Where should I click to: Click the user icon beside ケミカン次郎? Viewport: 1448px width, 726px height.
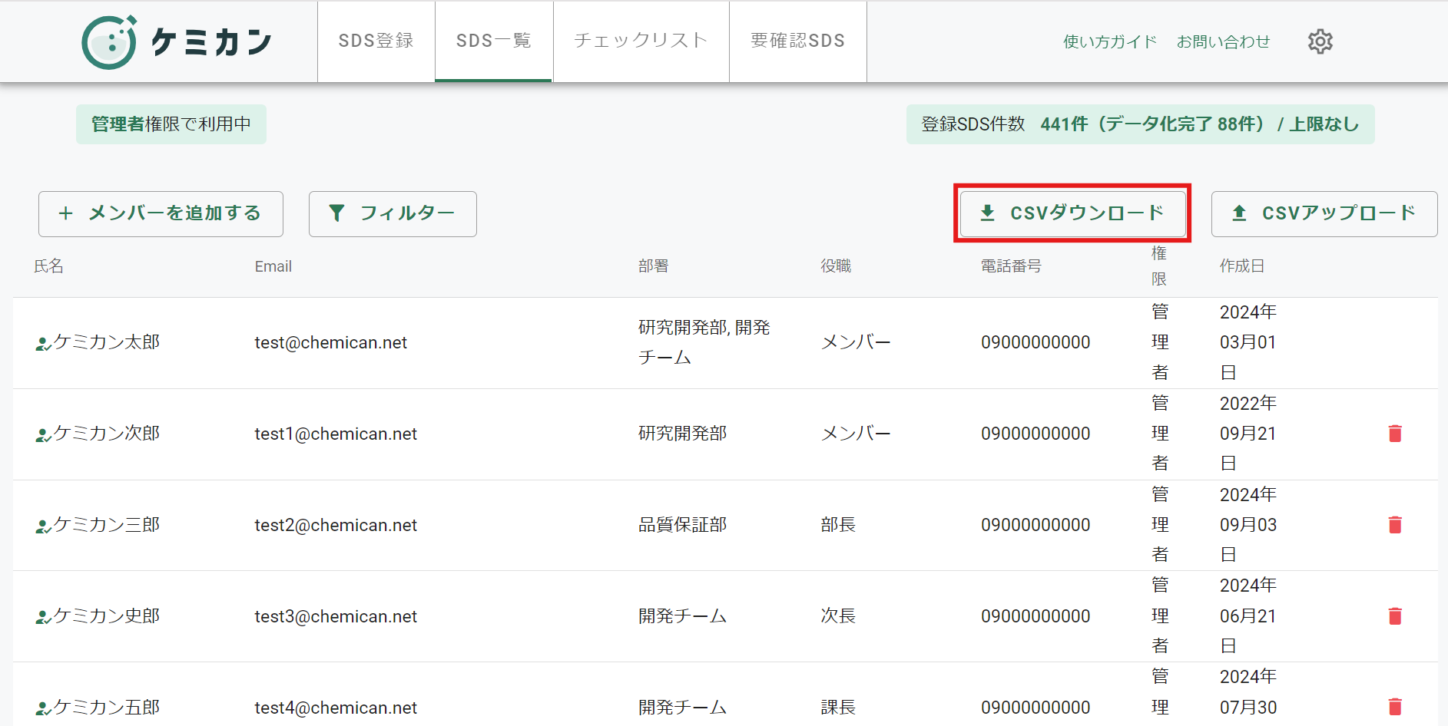tap(43, 435)
